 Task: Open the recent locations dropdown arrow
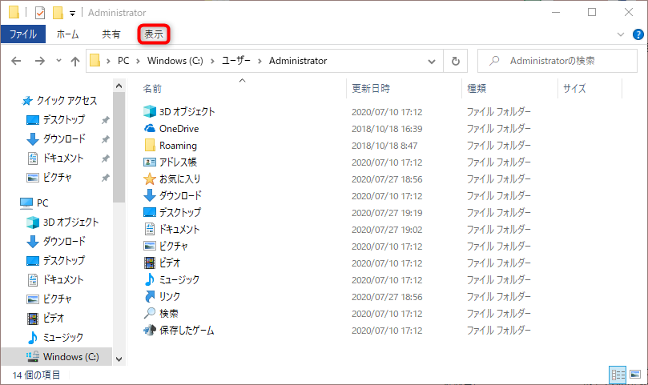coord(58,61)
